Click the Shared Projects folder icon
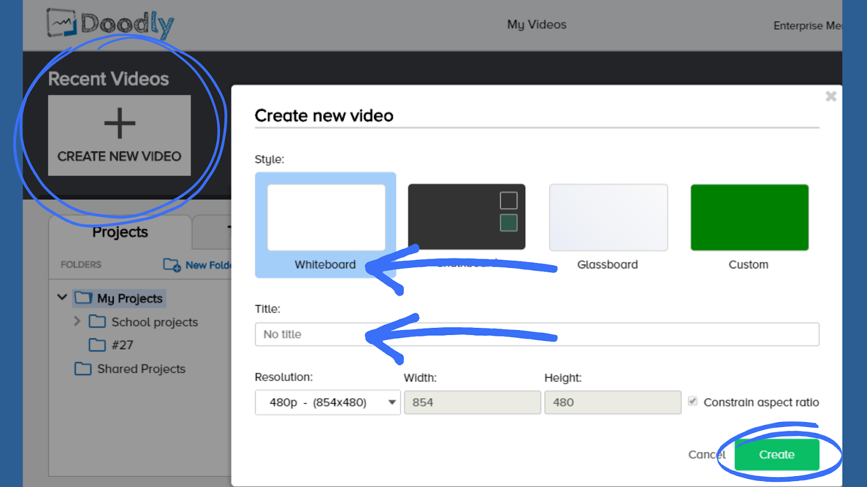This screenshot has width=867, height=487. click(x=83, y=368)
